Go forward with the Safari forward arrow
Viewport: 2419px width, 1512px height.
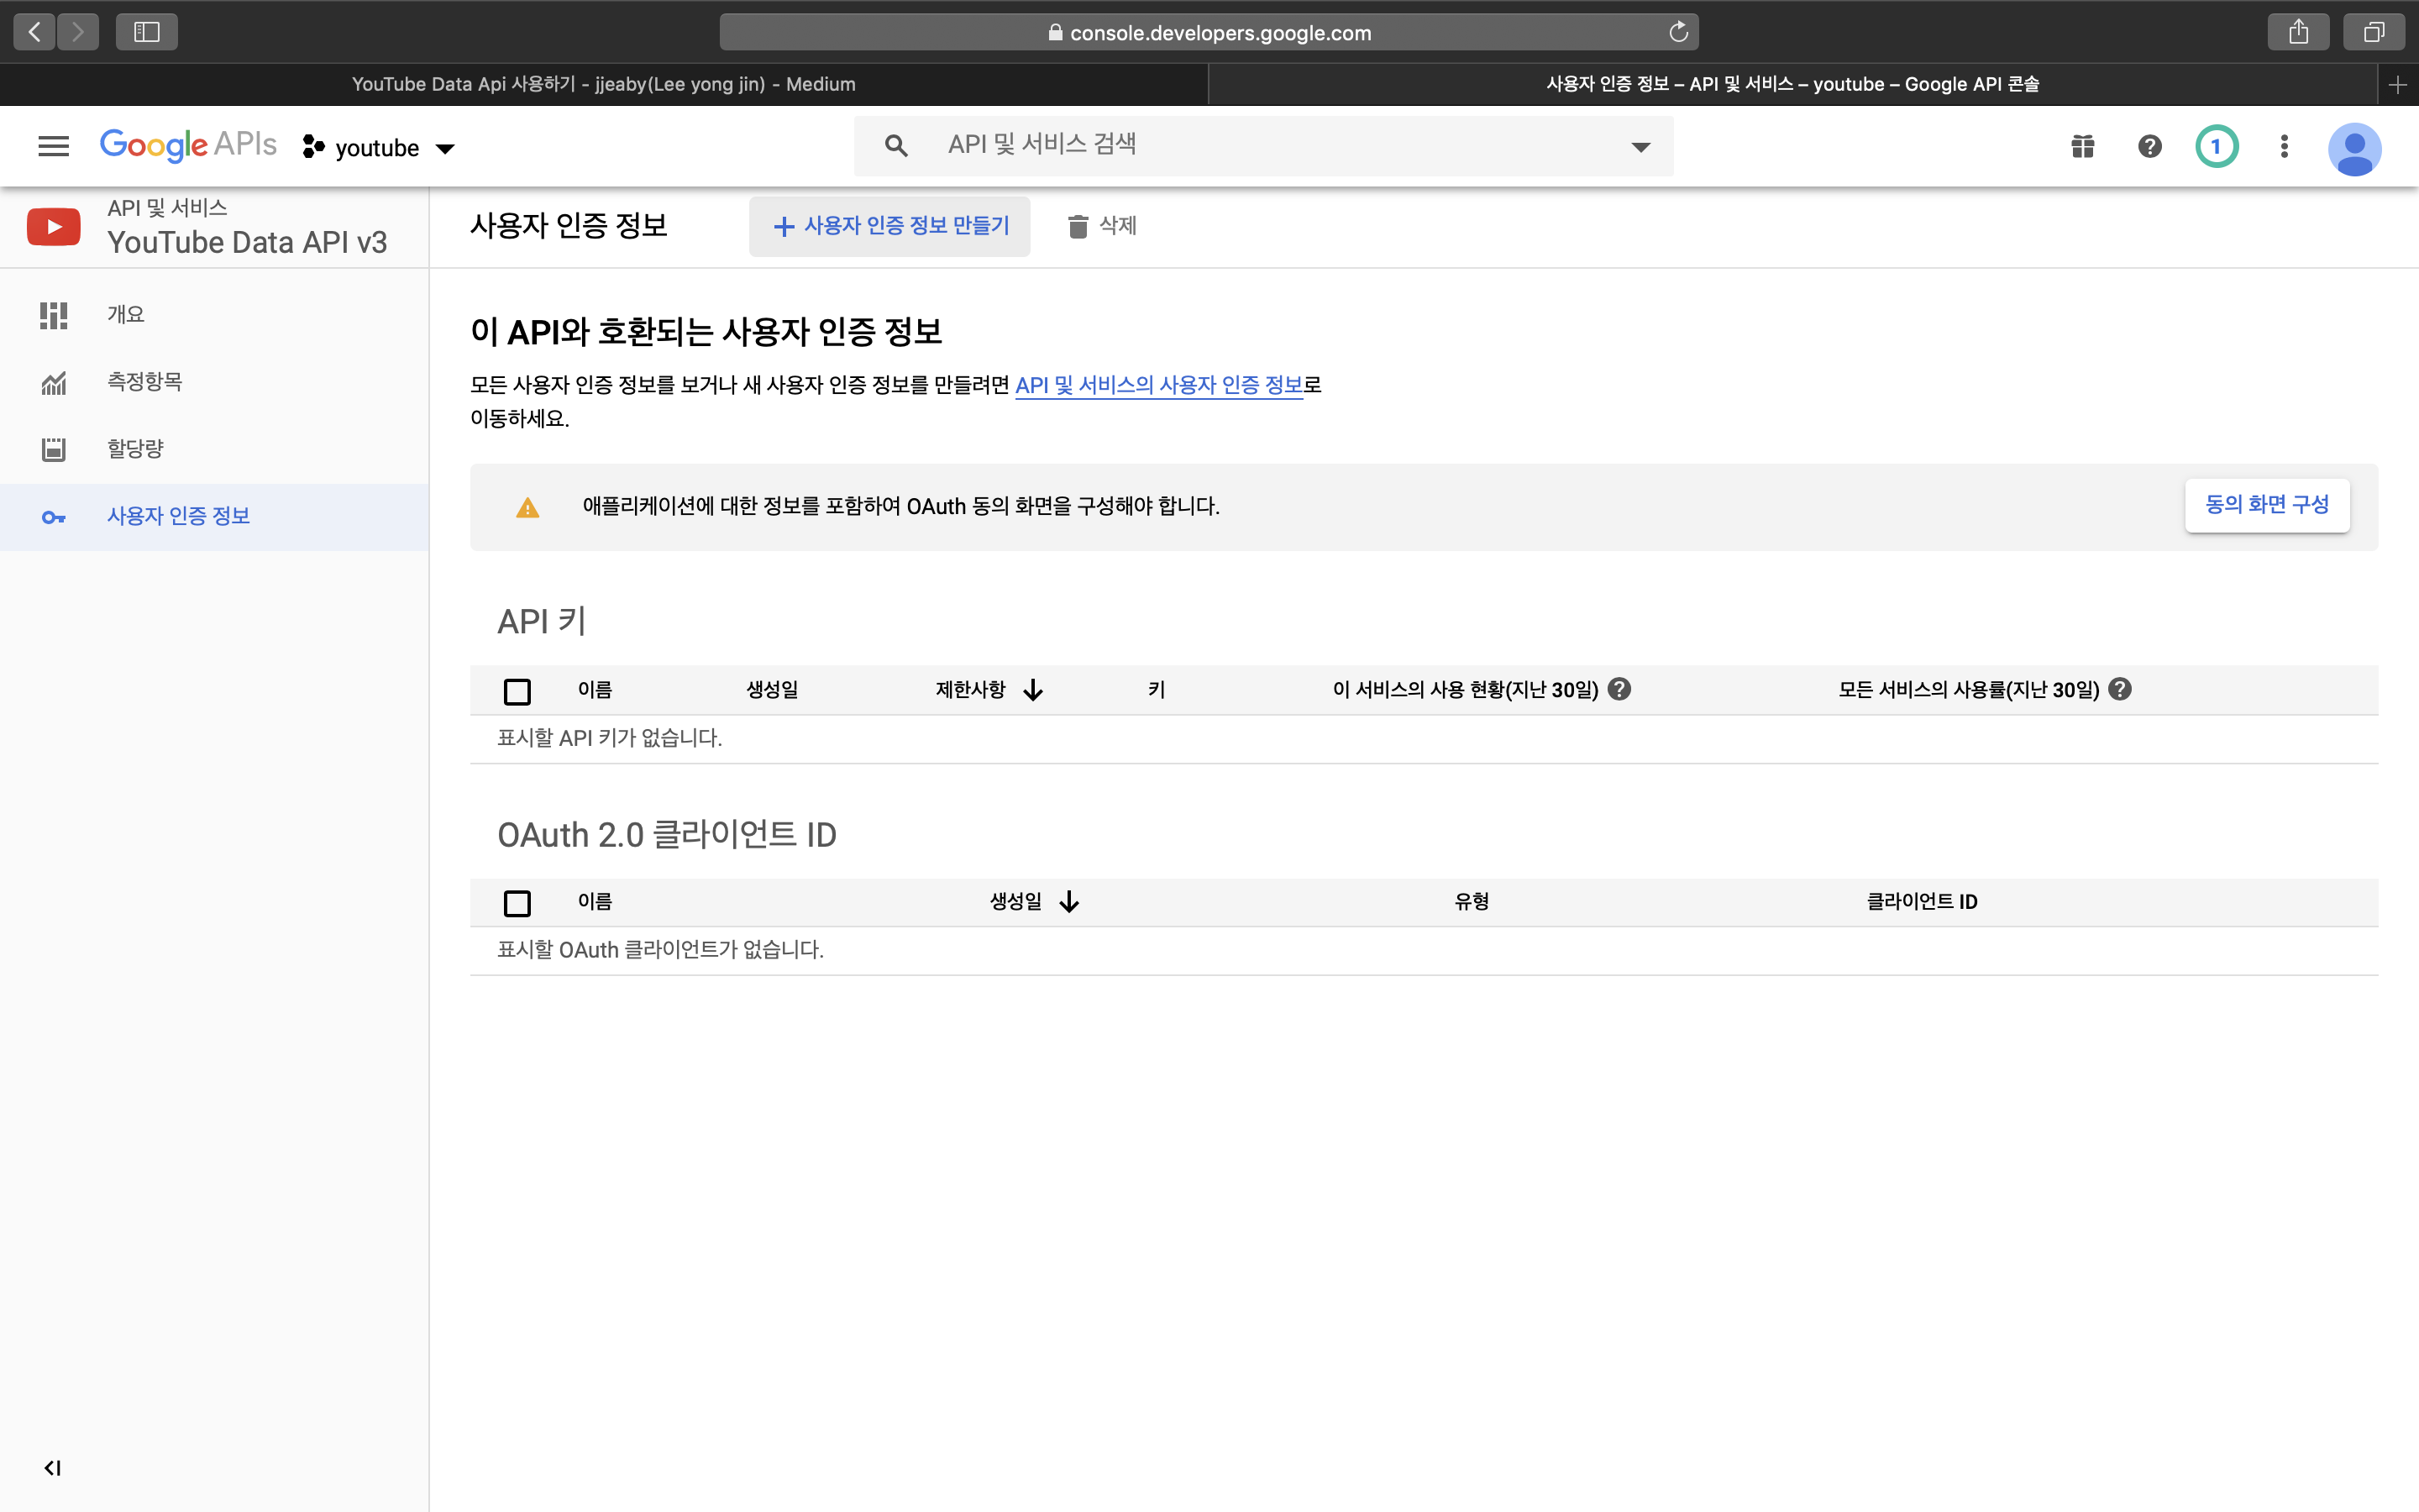(x=78, y=32)
